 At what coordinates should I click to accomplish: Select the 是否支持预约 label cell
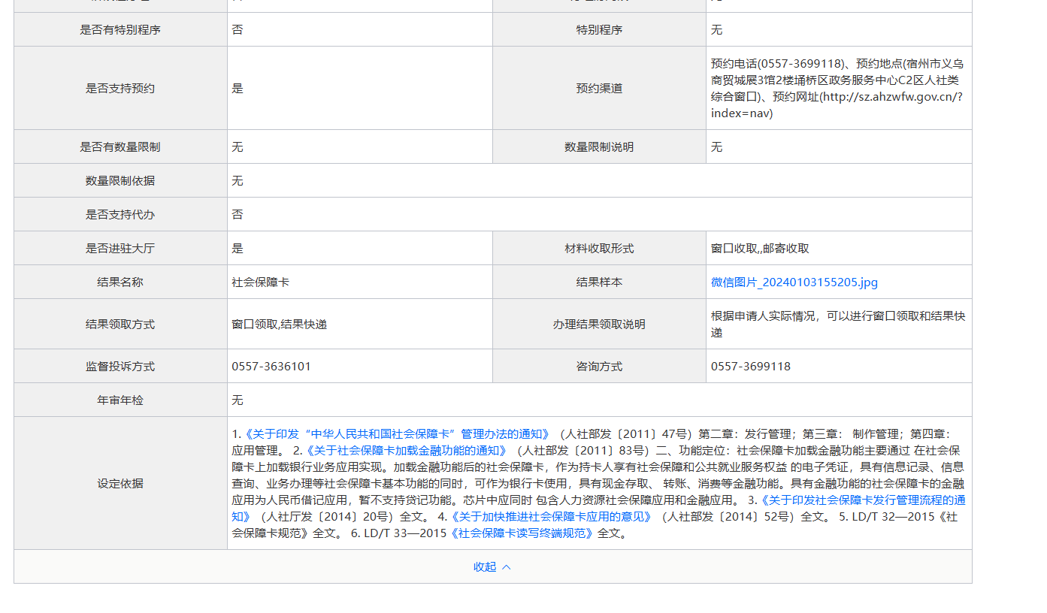point(120,89)
